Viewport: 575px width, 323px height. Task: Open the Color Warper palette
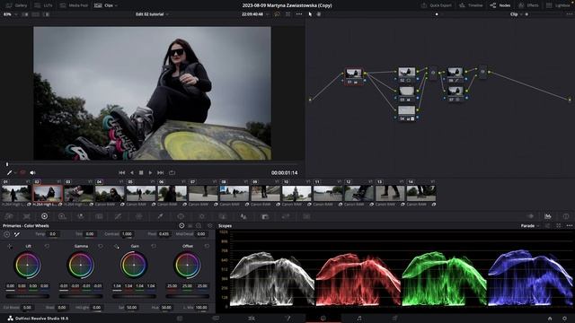click(x=139, y=216)
